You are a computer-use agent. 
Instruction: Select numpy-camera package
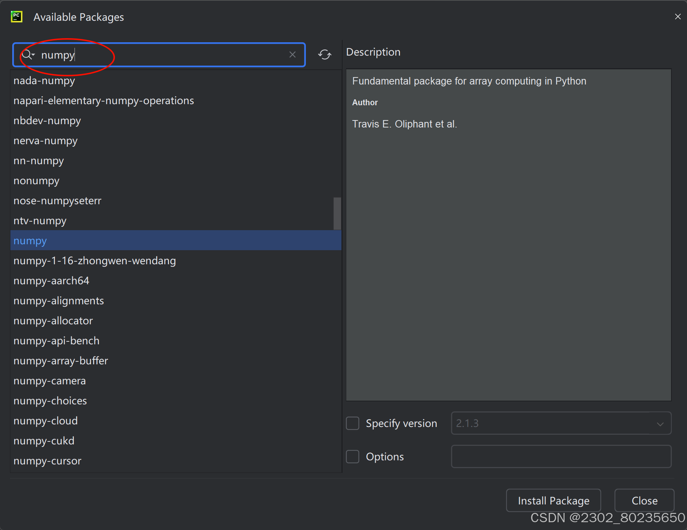[x=176, y=381]
